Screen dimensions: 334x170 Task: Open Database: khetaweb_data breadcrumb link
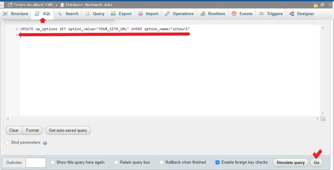point(89,5)
